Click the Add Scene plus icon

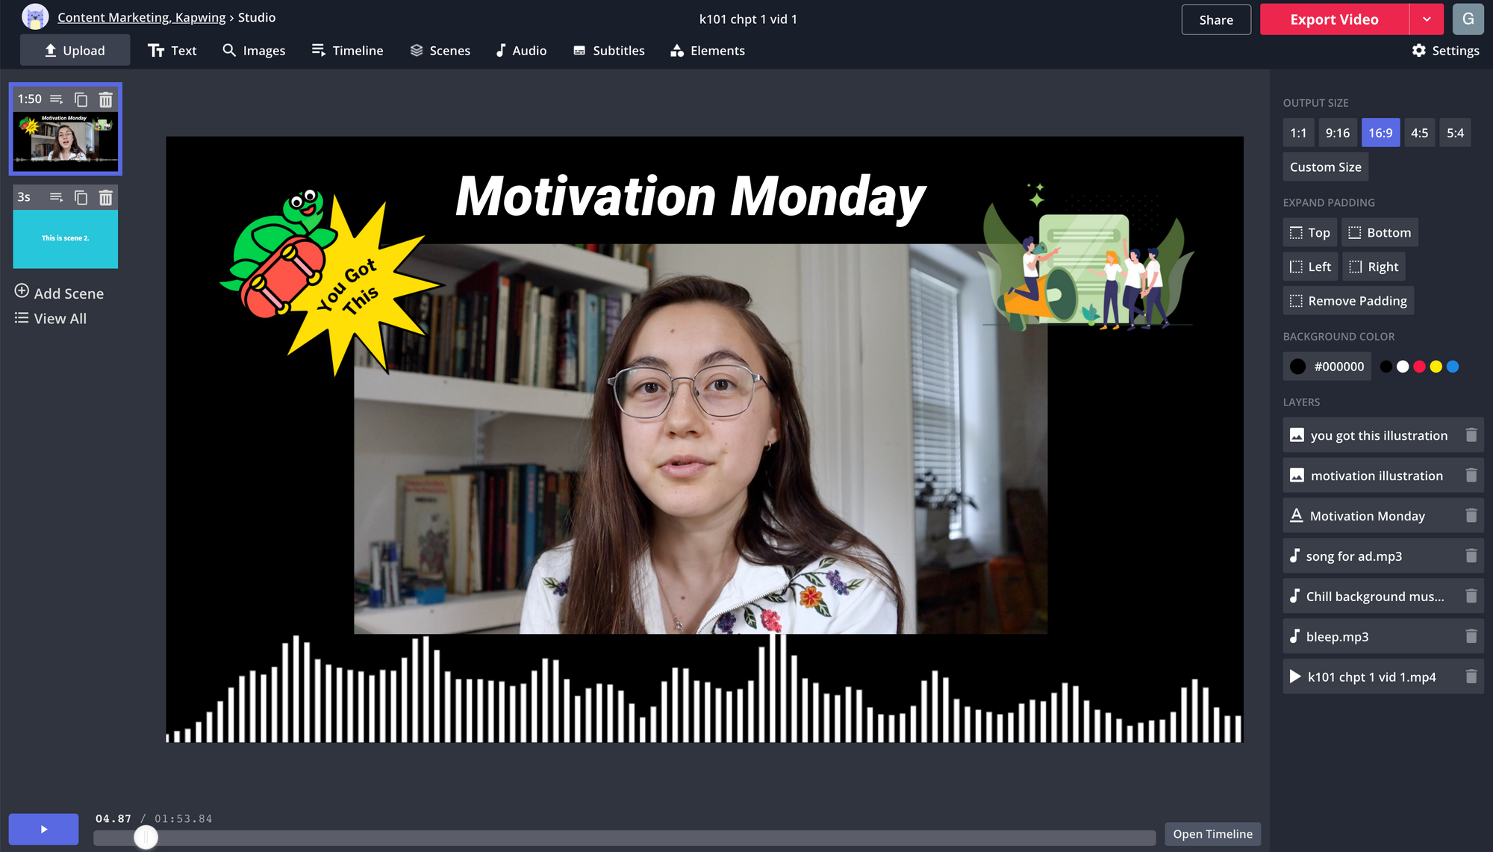pyautogui.click(x=22, y=291)
